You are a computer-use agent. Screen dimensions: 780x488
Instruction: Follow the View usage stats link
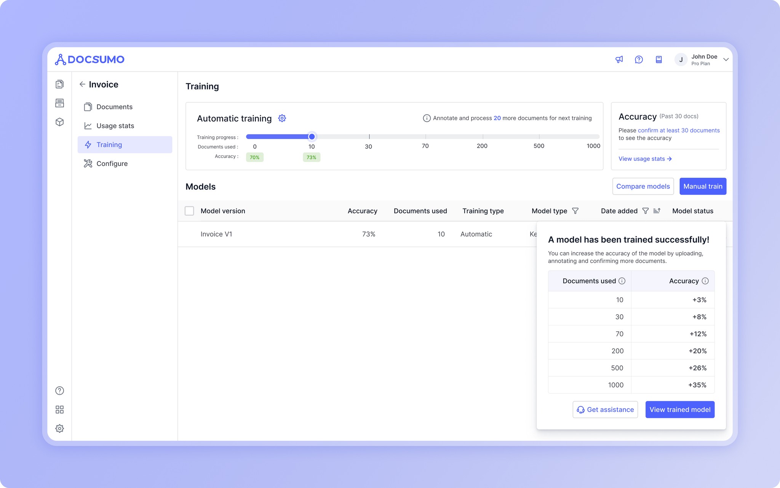pos(645,159)
